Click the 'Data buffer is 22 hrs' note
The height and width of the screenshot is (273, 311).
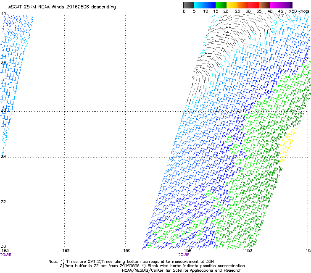(x=152, y=266)
